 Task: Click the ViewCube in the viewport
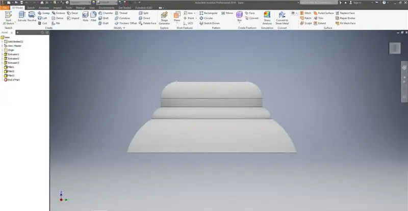pos(395,48)
